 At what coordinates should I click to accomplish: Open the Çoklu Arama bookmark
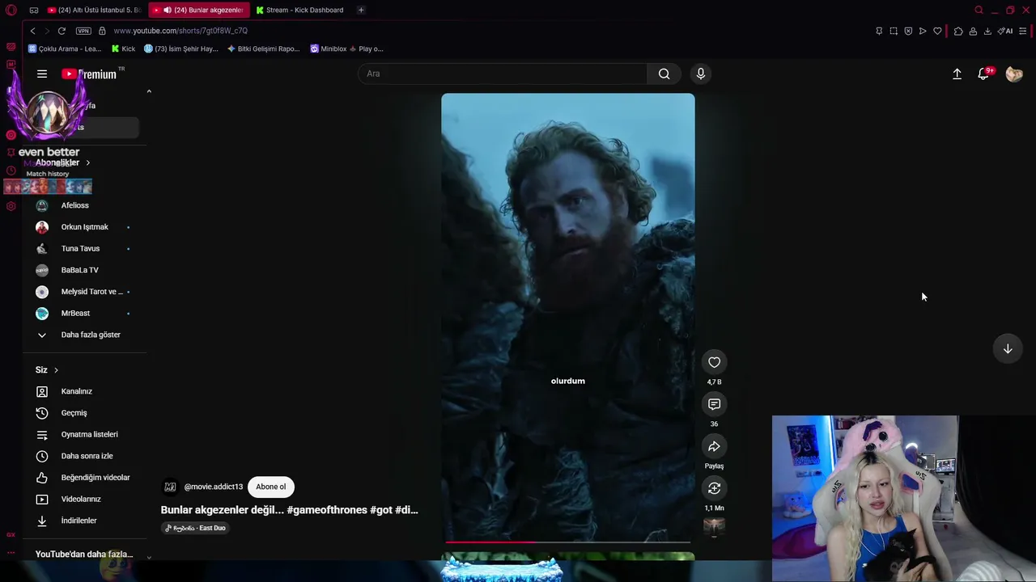[x=65, y=48]
